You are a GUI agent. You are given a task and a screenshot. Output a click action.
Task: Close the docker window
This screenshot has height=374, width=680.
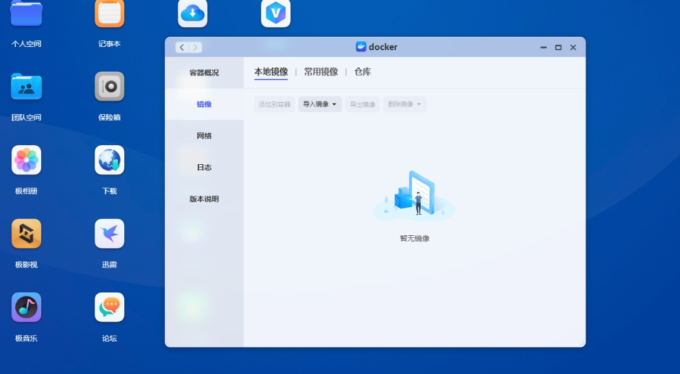coord(573,48)
